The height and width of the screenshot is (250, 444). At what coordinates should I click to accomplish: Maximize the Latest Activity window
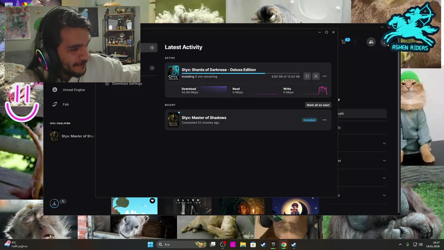pyautogui.click(x=326, y=32)
